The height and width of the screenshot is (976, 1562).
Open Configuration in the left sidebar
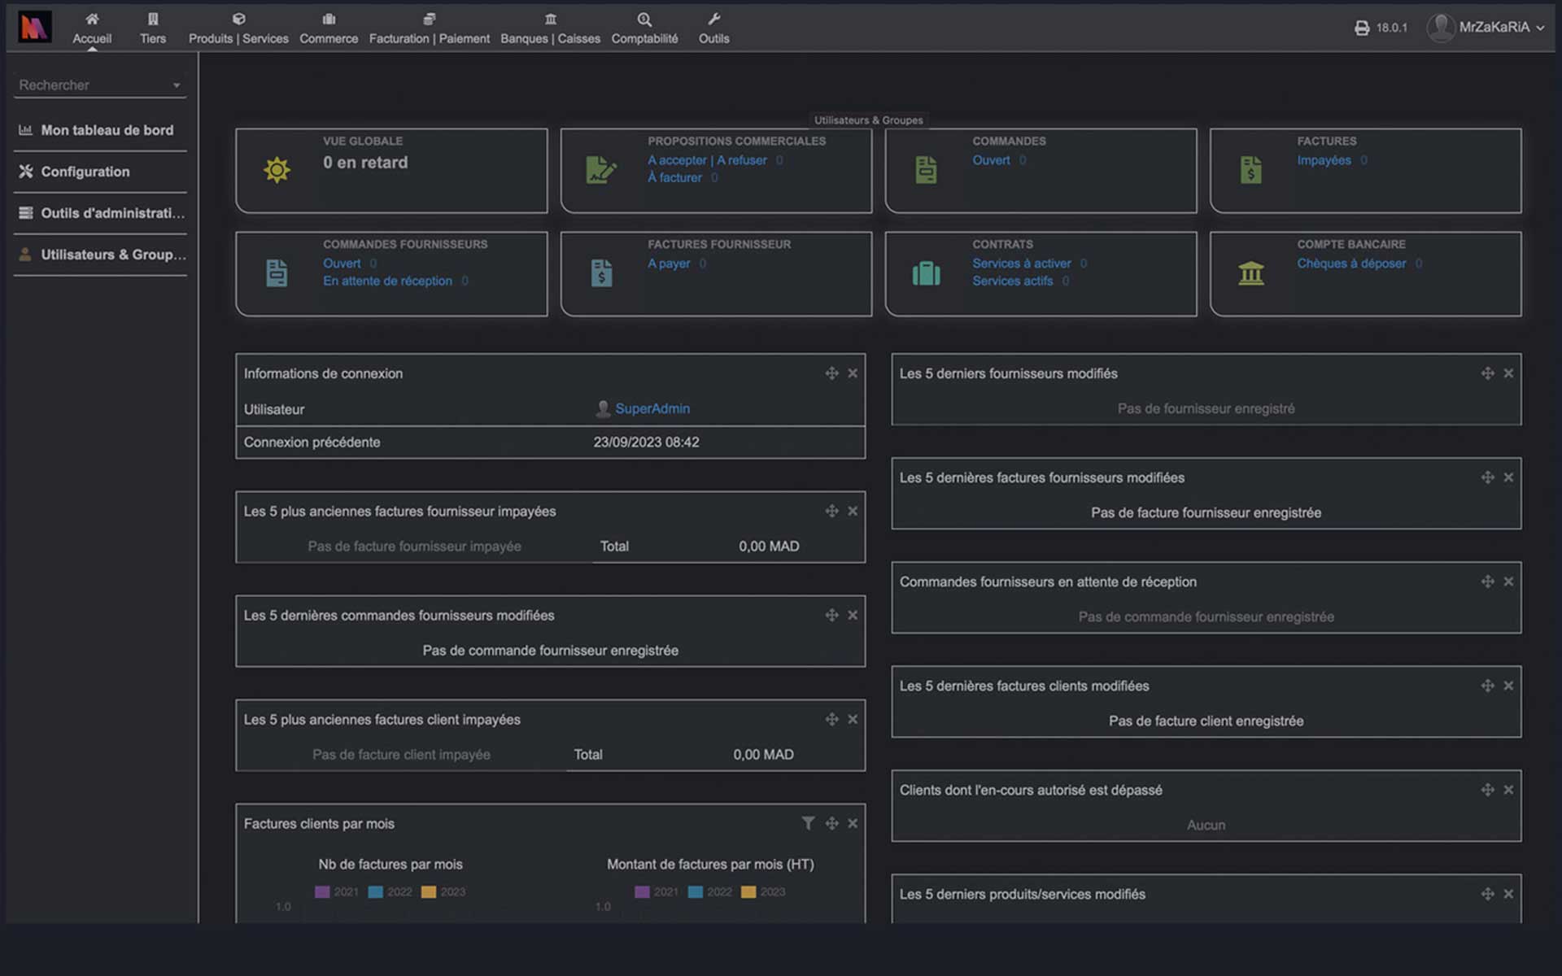pyautogui.click(x=85, y=172)
